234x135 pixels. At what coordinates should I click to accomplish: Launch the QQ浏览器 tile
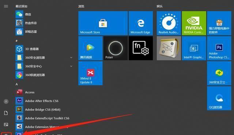tap(219, 98)
